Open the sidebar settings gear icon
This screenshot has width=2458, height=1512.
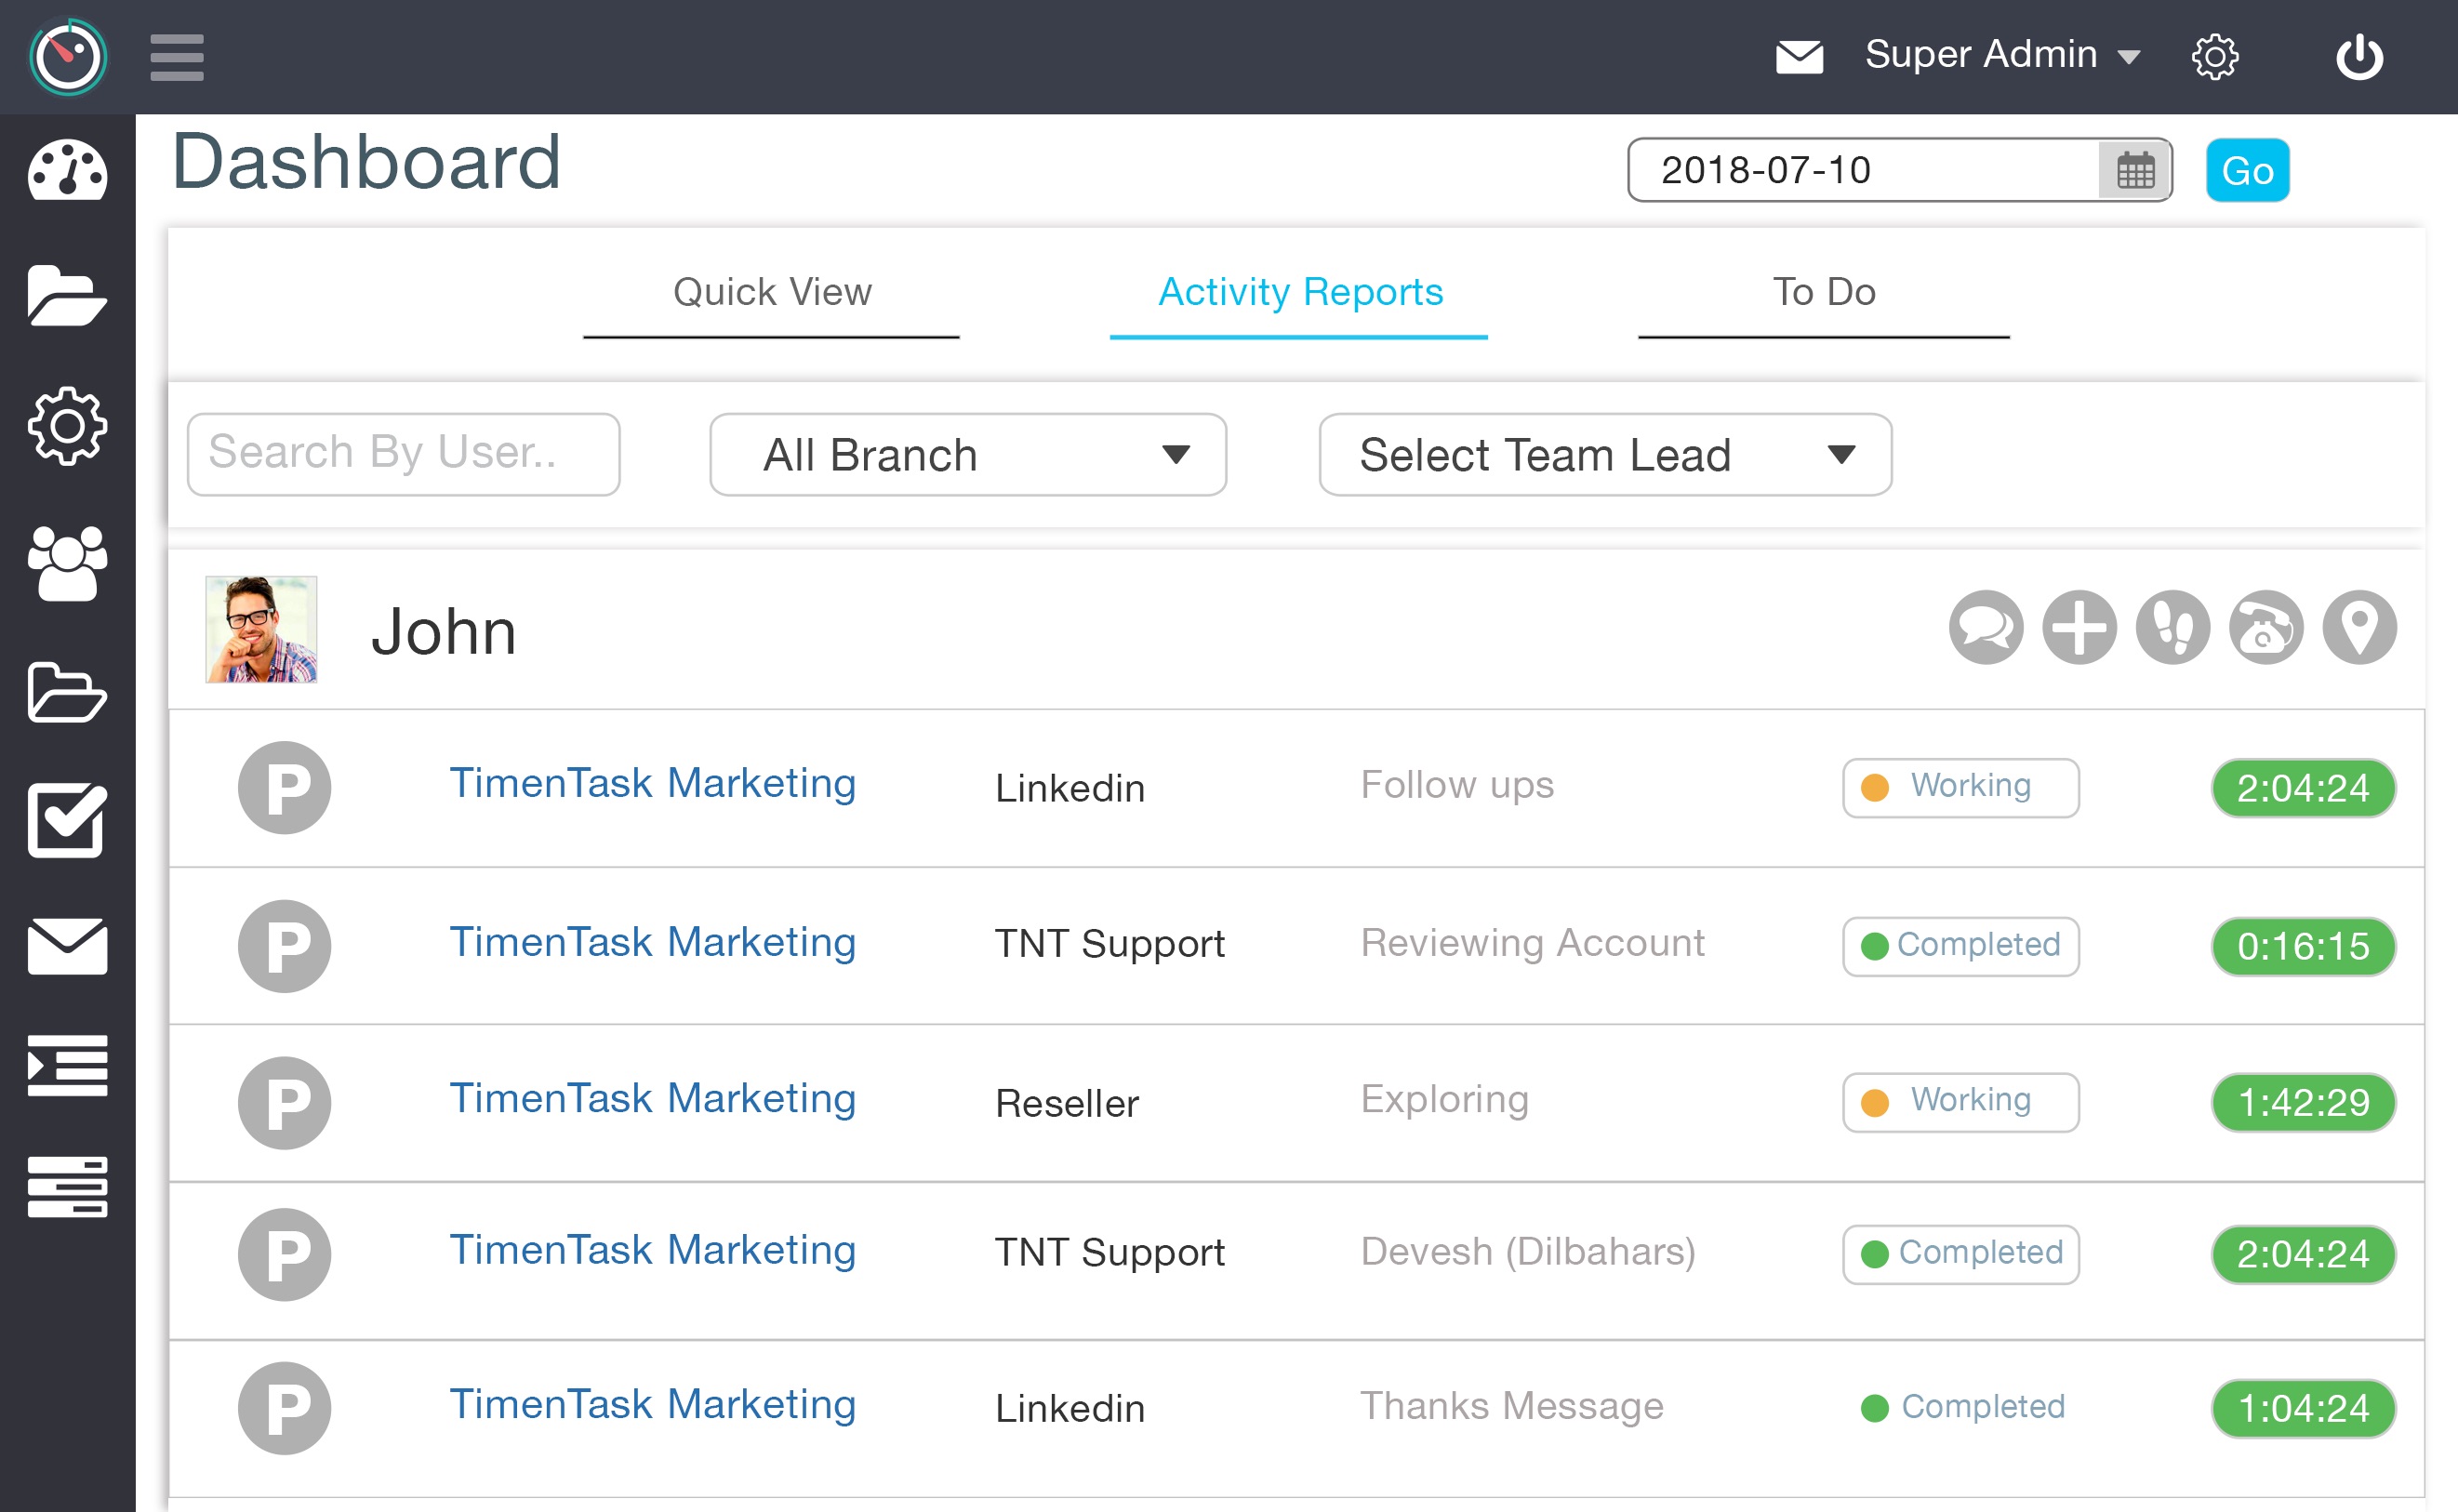tap(68, 426)
